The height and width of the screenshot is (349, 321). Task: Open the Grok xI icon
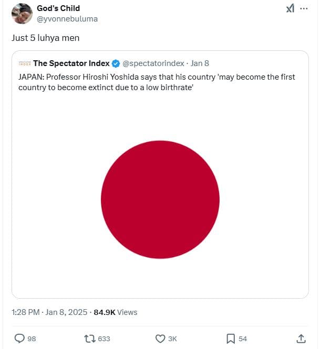click(289, 9)
